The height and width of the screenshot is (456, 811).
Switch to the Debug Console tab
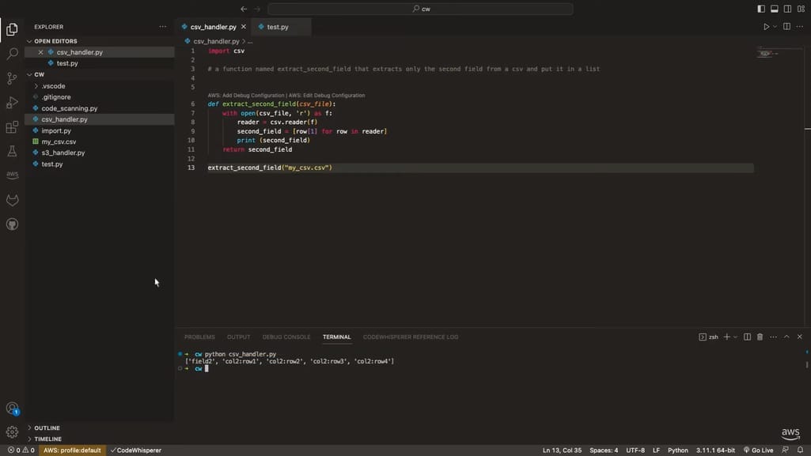pyautogui.click(x=286, y=337)
